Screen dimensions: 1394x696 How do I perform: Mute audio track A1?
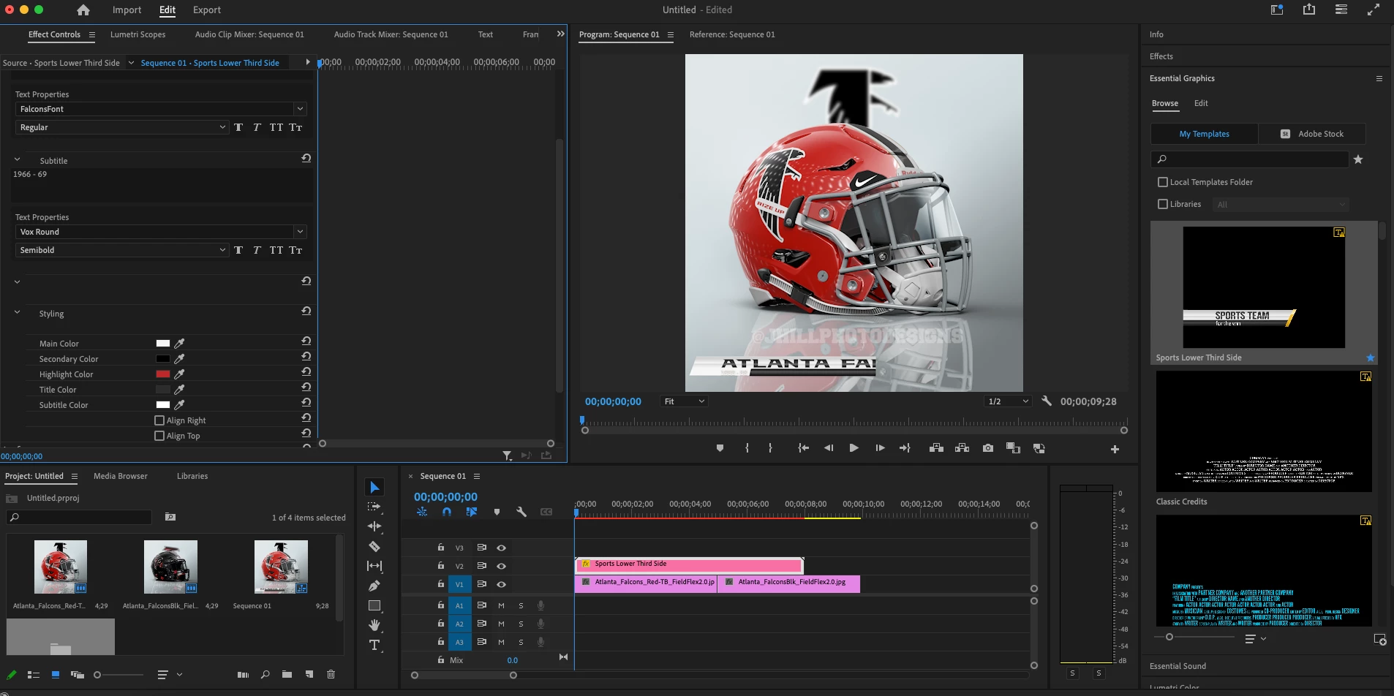coord(501,605)
